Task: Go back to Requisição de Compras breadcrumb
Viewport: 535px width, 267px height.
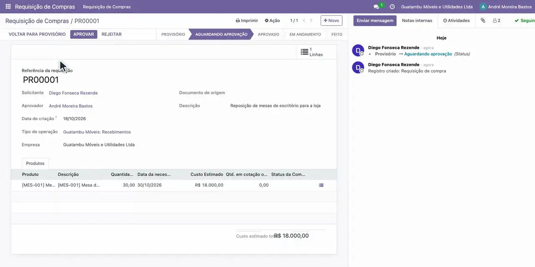Action: point(37,21)
